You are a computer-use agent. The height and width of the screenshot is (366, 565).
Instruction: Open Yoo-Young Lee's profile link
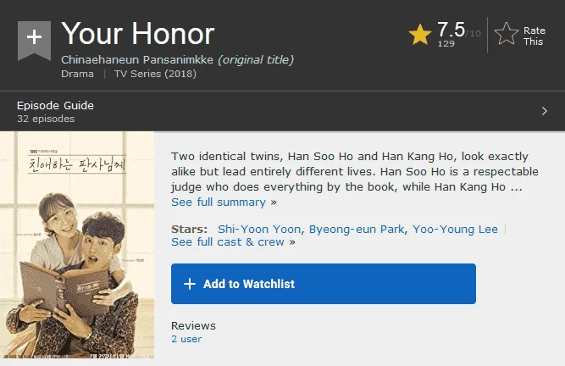[455, 229]
